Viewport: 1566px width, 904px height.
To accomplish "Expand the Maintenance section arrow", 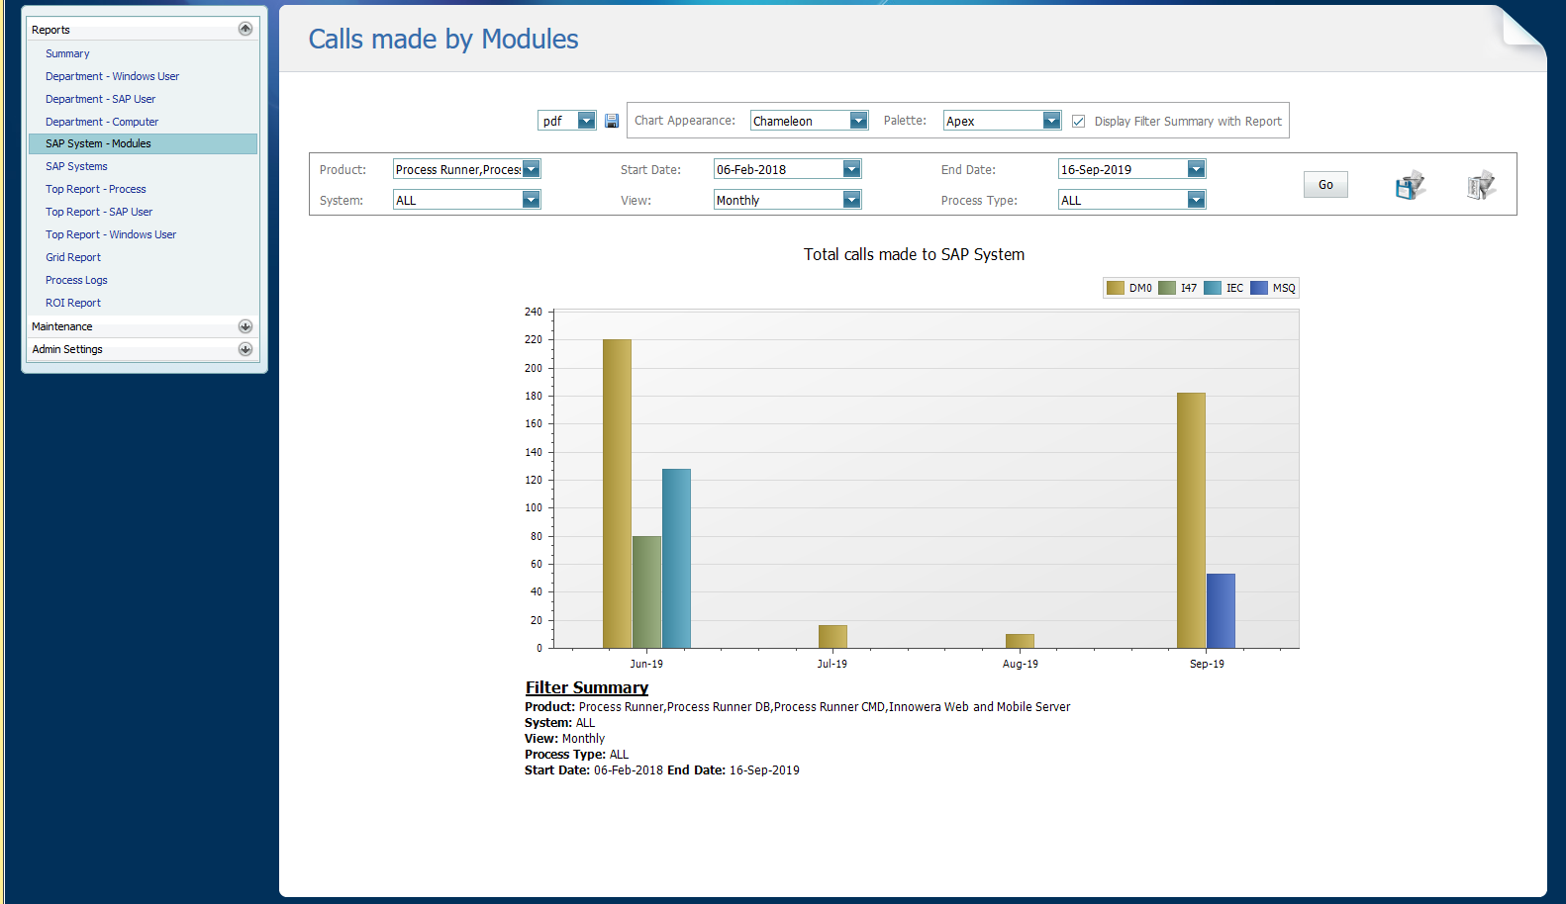I will tap(245, 326).
